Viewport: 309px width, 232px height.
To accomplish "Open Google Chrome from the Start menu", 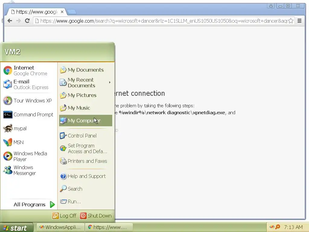I will (x=29, y=70).
